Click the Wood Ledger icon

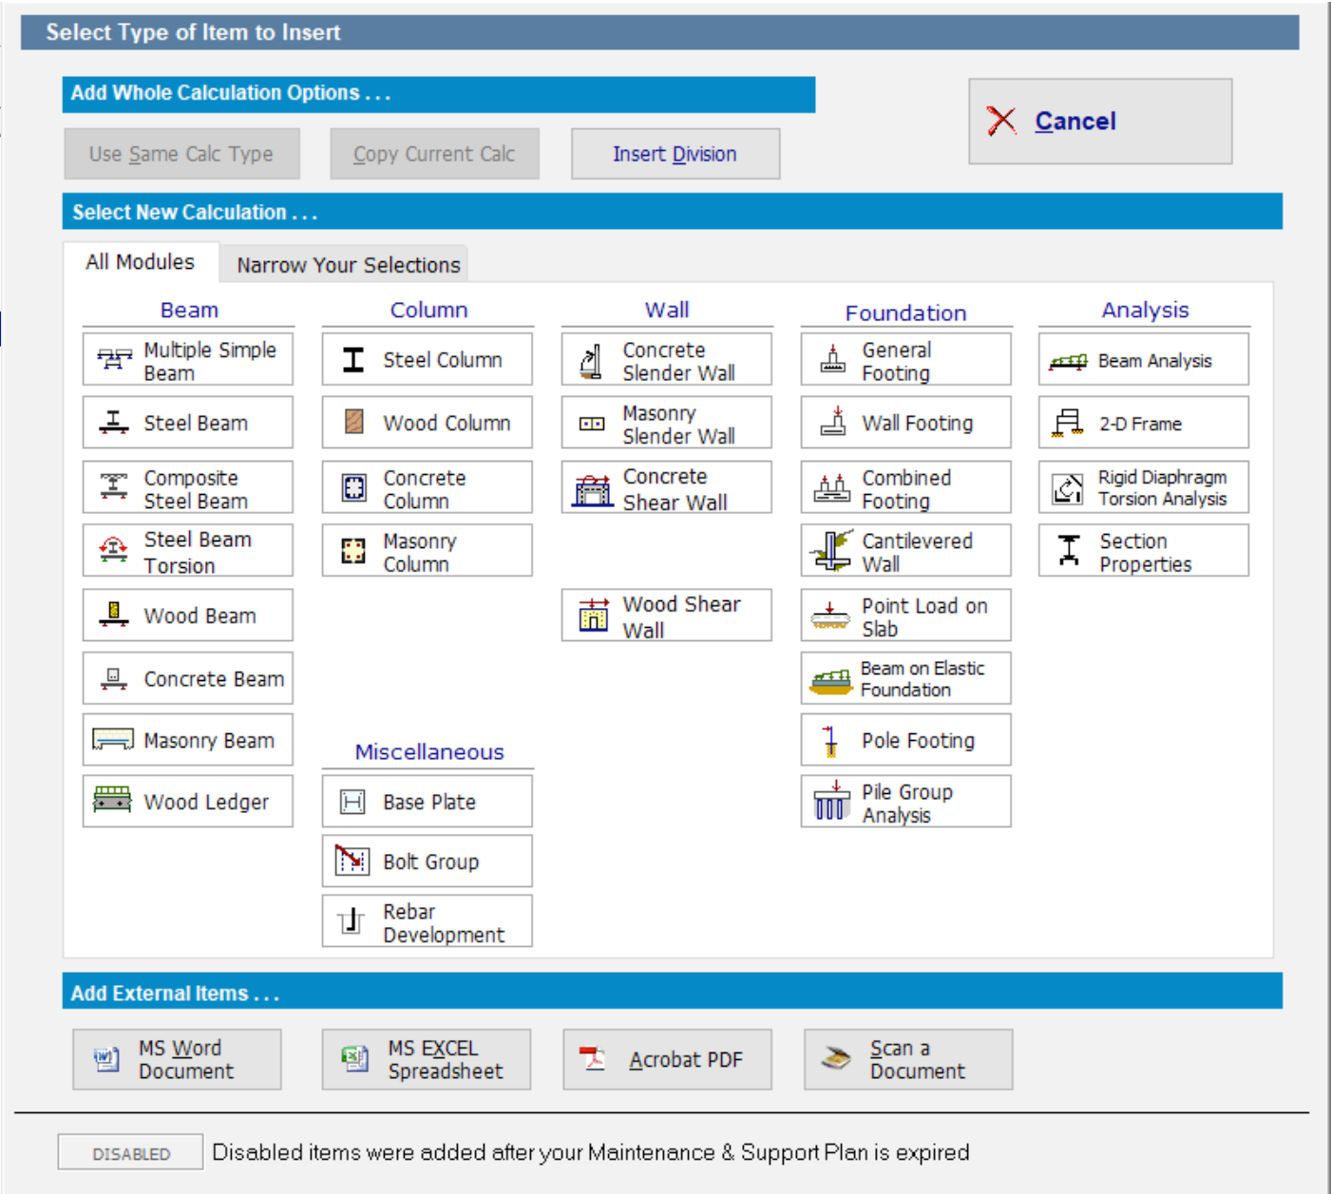coord(113,800)
